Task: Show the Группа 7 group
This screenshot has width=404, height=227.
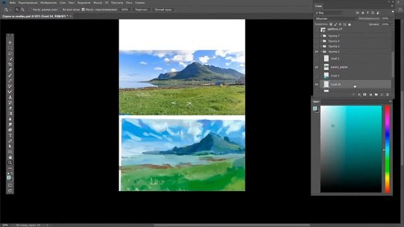Action: tap(317, 36)
